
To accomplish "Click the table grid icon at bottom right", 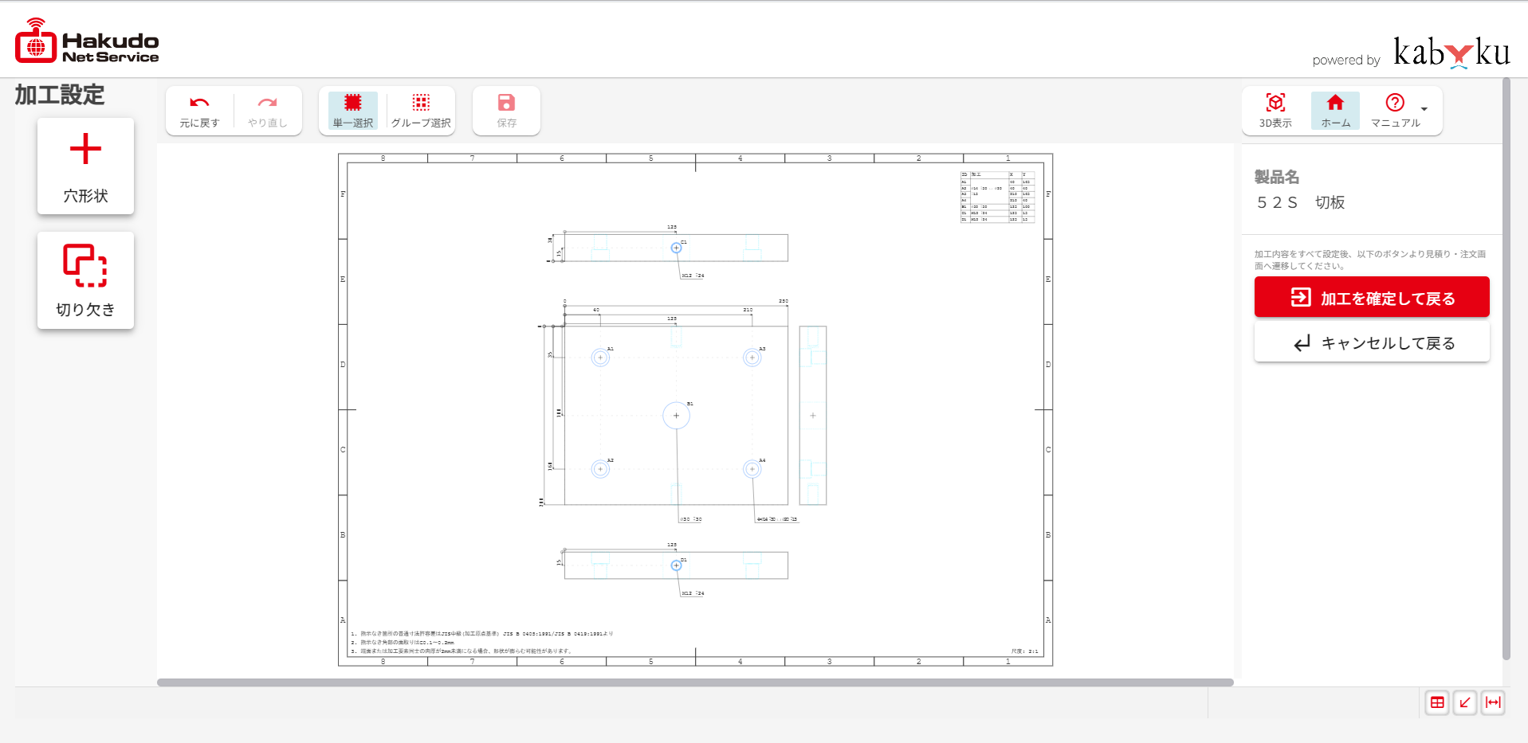I will [1437, 702].
